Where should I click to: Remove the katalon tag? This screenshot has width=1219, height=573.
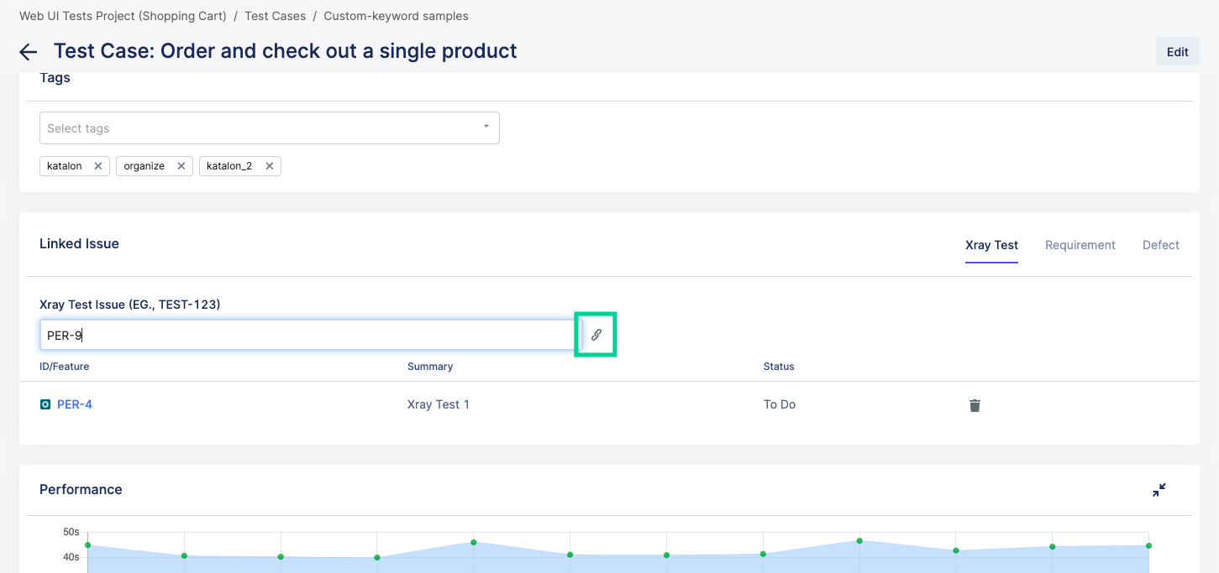point(97,166)
